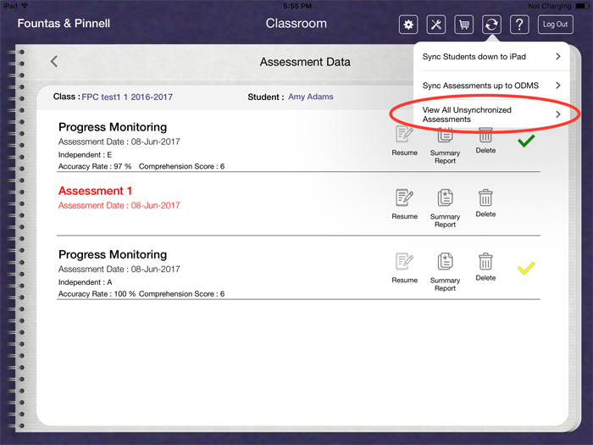Open the help question mark icon
This screenshot has width=593, height=445.
[x=519, y=25]
